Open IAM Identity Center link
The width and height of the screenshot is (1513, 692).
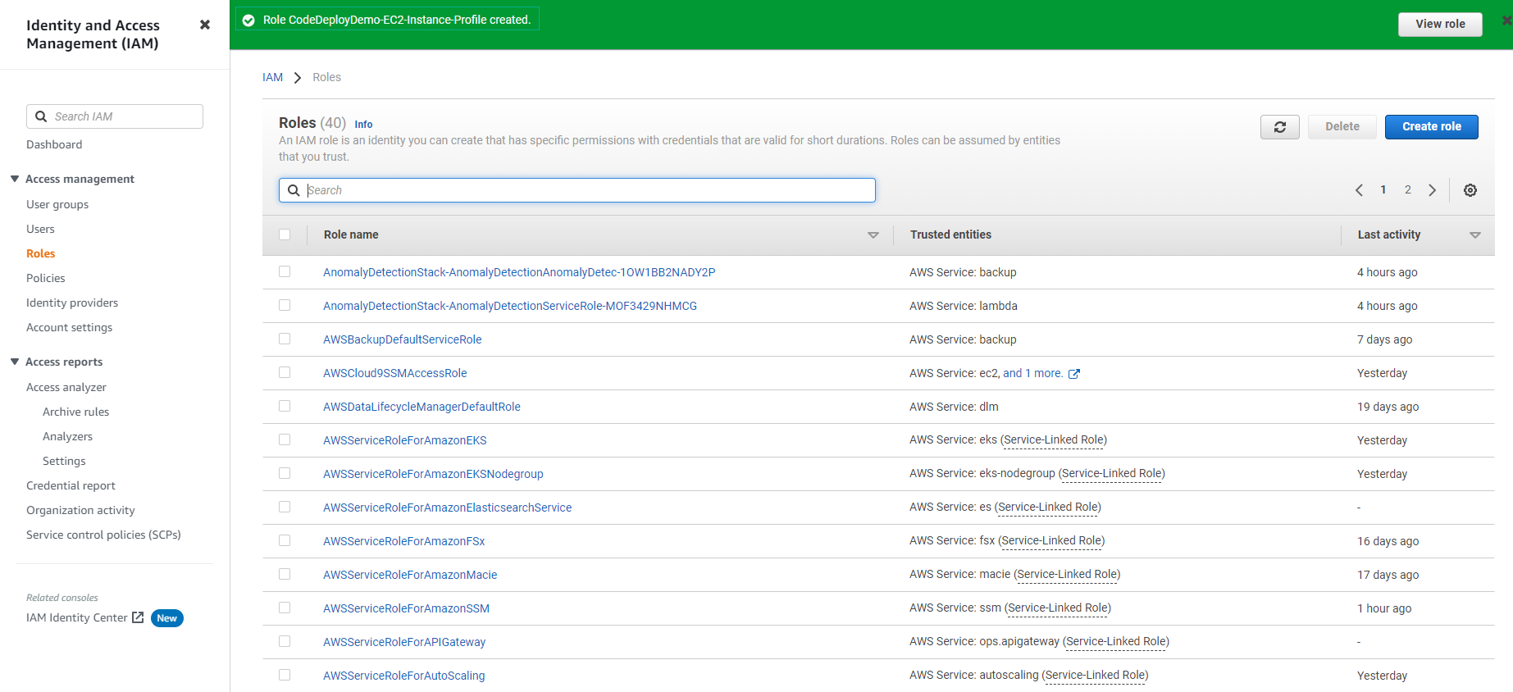(x=77, y=617)
